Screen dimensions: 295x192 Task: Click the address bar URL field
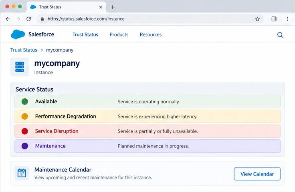tap(150, 19)
